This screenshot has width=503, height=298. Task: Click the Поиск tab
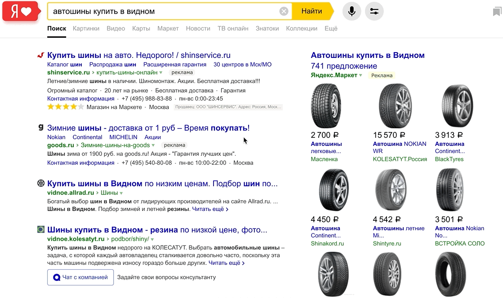[x=57, y=29]
